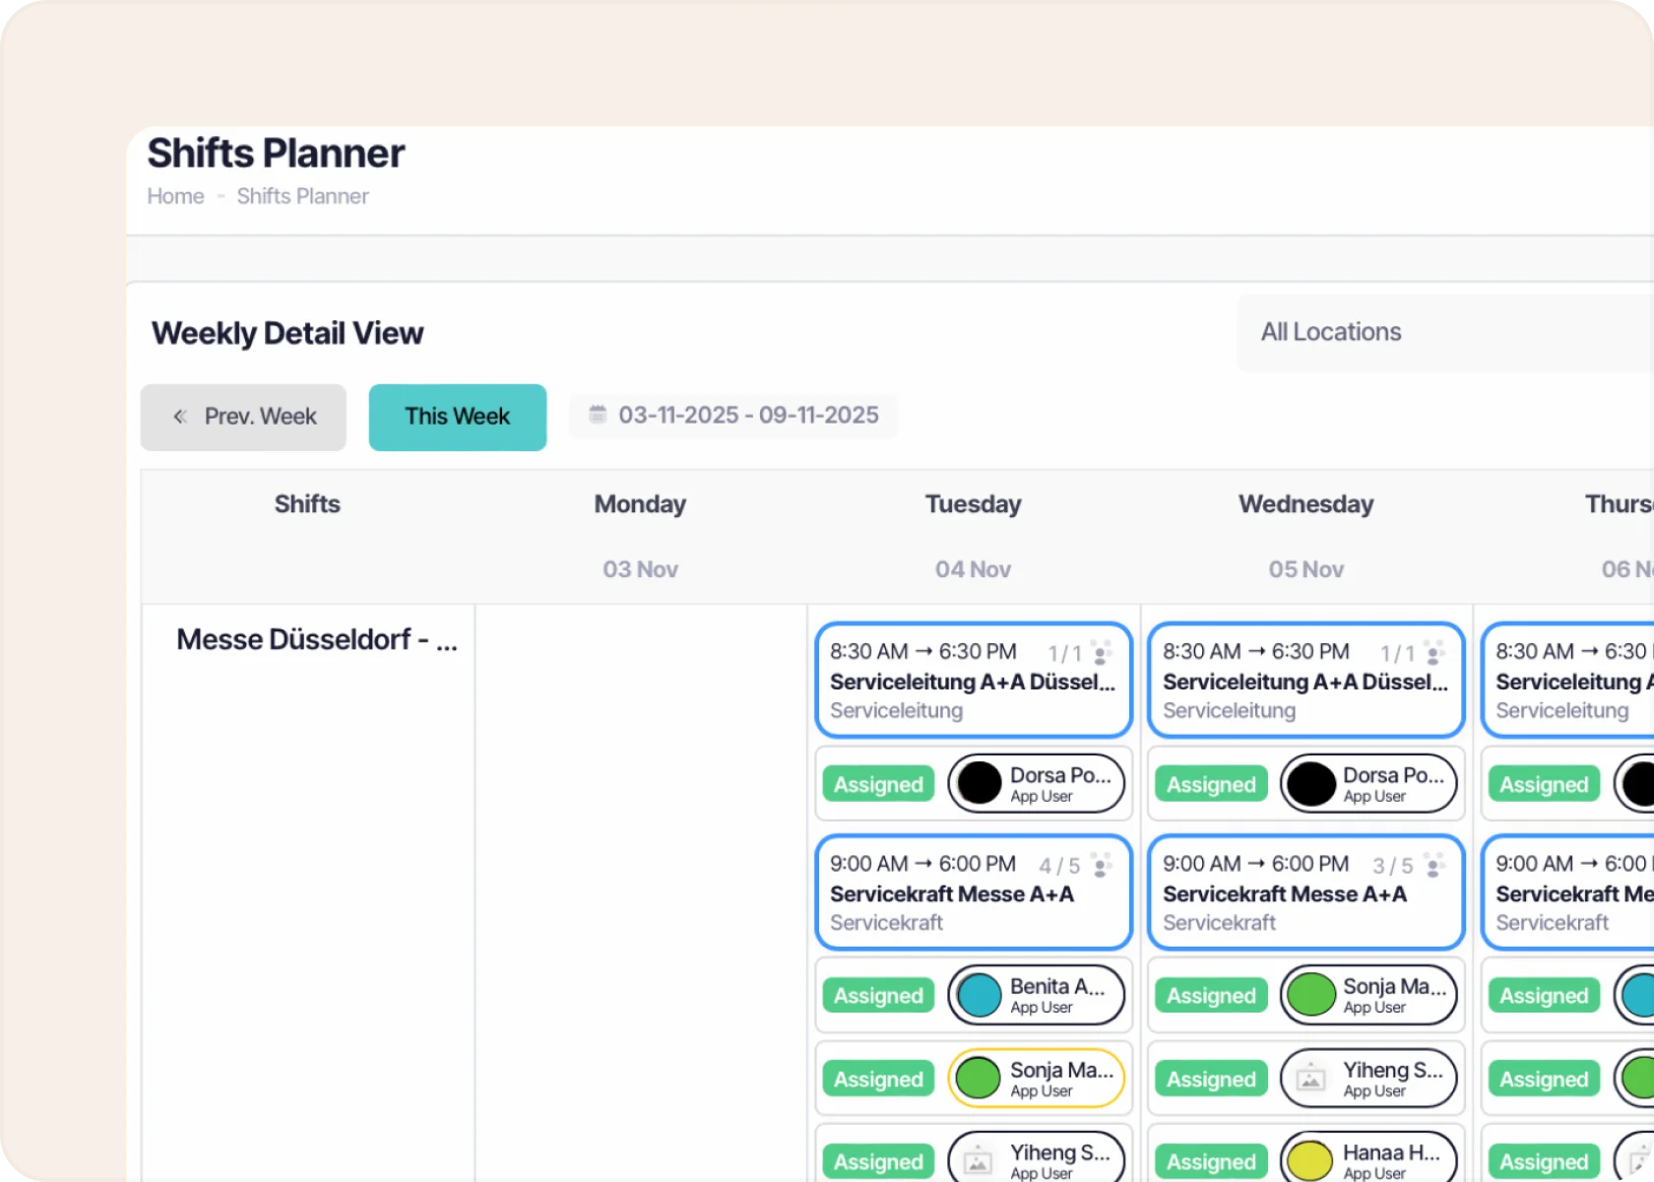The height and width of the screenshot is (1182, 1654).
Task: Open the date range picker 03-11-2025 - 09-11-2025
Action: tap(733, 415)
